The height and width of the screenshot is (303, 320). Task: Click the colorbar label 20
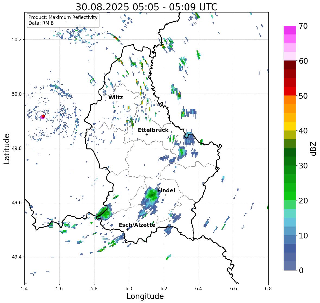point(303,201)
